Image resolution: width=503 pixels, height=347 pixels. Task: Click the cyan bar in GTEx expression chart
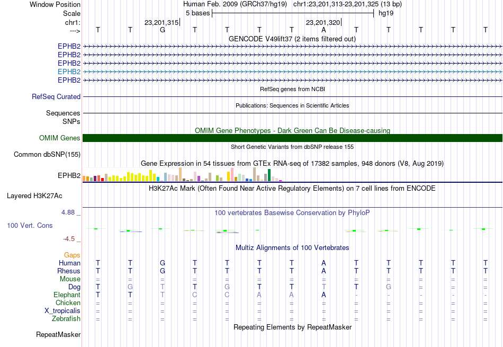point(158,179)
